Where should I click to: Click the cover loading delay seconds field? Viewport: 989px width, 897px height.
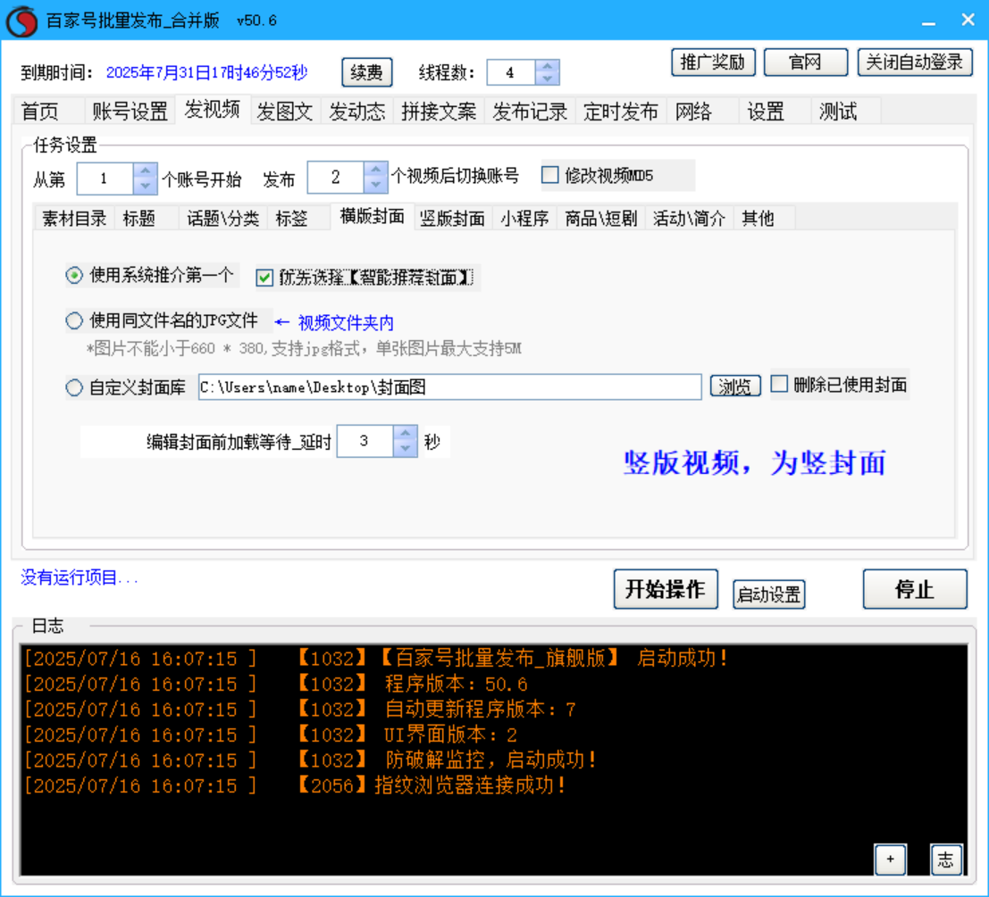click(365, 441)
